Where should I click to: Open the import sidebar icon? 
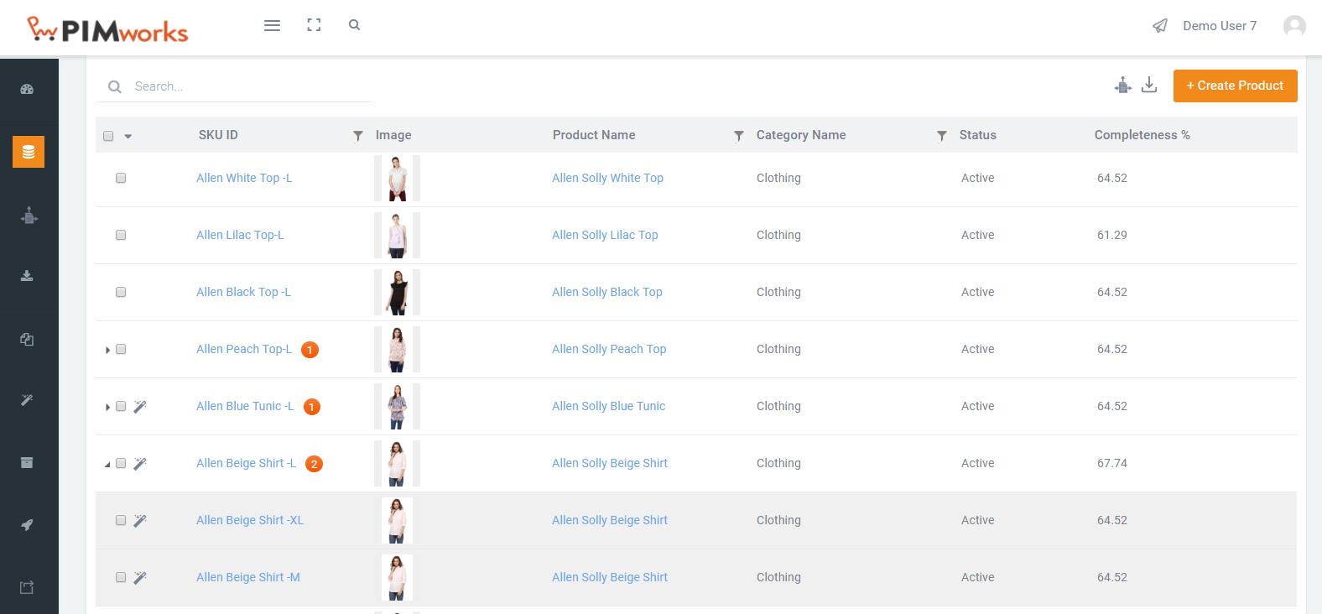tap(29, 216)
